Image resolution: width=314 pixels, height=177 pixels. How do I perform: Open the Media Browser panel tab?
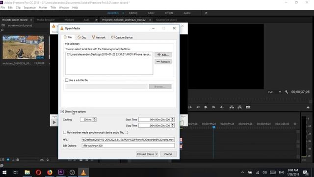46,20
